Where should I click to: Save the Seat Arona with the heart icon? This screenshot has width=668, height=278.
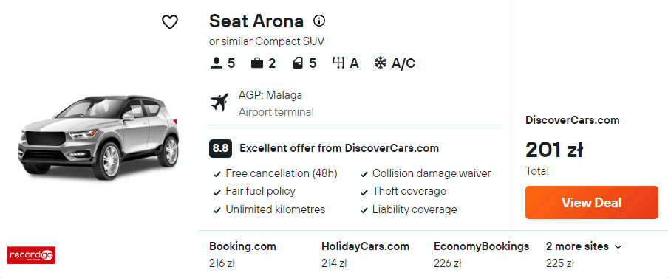[169, 22]
